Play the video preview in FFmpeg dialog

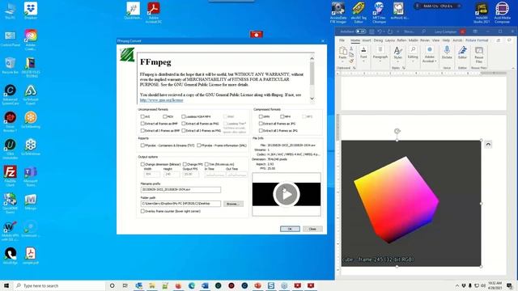pos(287,194)
